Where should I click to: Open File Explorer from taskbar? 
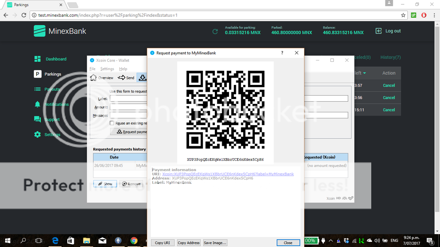point(86,241)
